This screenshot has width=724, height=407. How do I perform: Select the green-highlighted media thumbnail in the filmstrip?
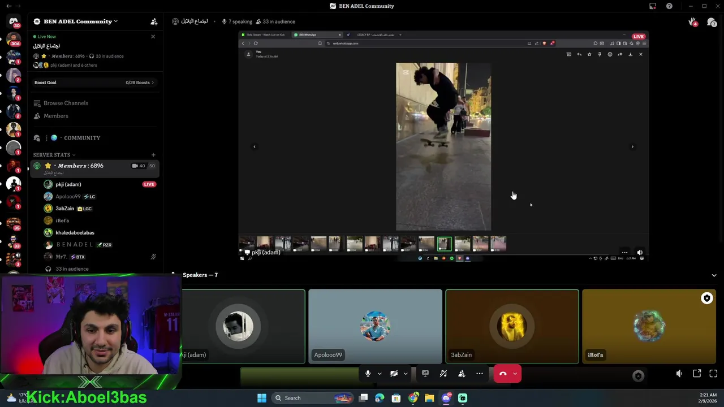(x=445, y=244)
